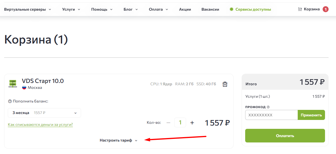Click the green Оплатить button
Viewport: 336px width, 154px height.
point(285,136)
